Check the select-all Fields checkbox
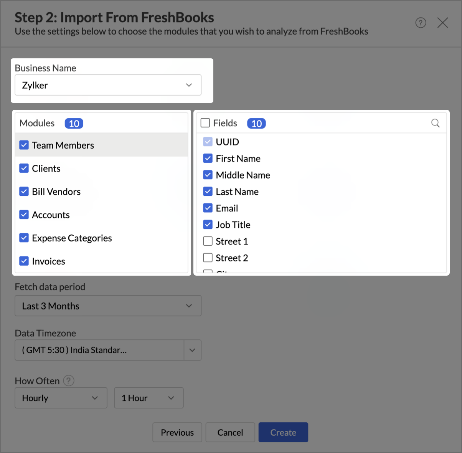462x453 pixels. coord(205,123)
